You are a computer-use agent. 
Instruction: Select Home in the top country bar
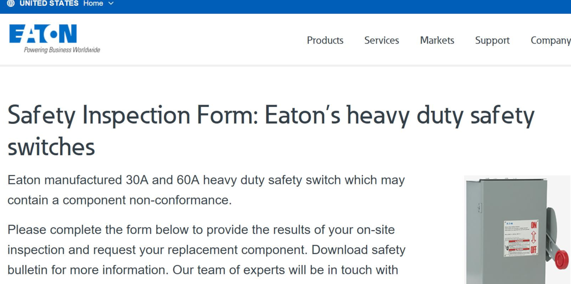pyautogui.click(x=92, y=3)
